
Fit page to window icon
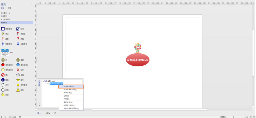(x=250, y=117)
